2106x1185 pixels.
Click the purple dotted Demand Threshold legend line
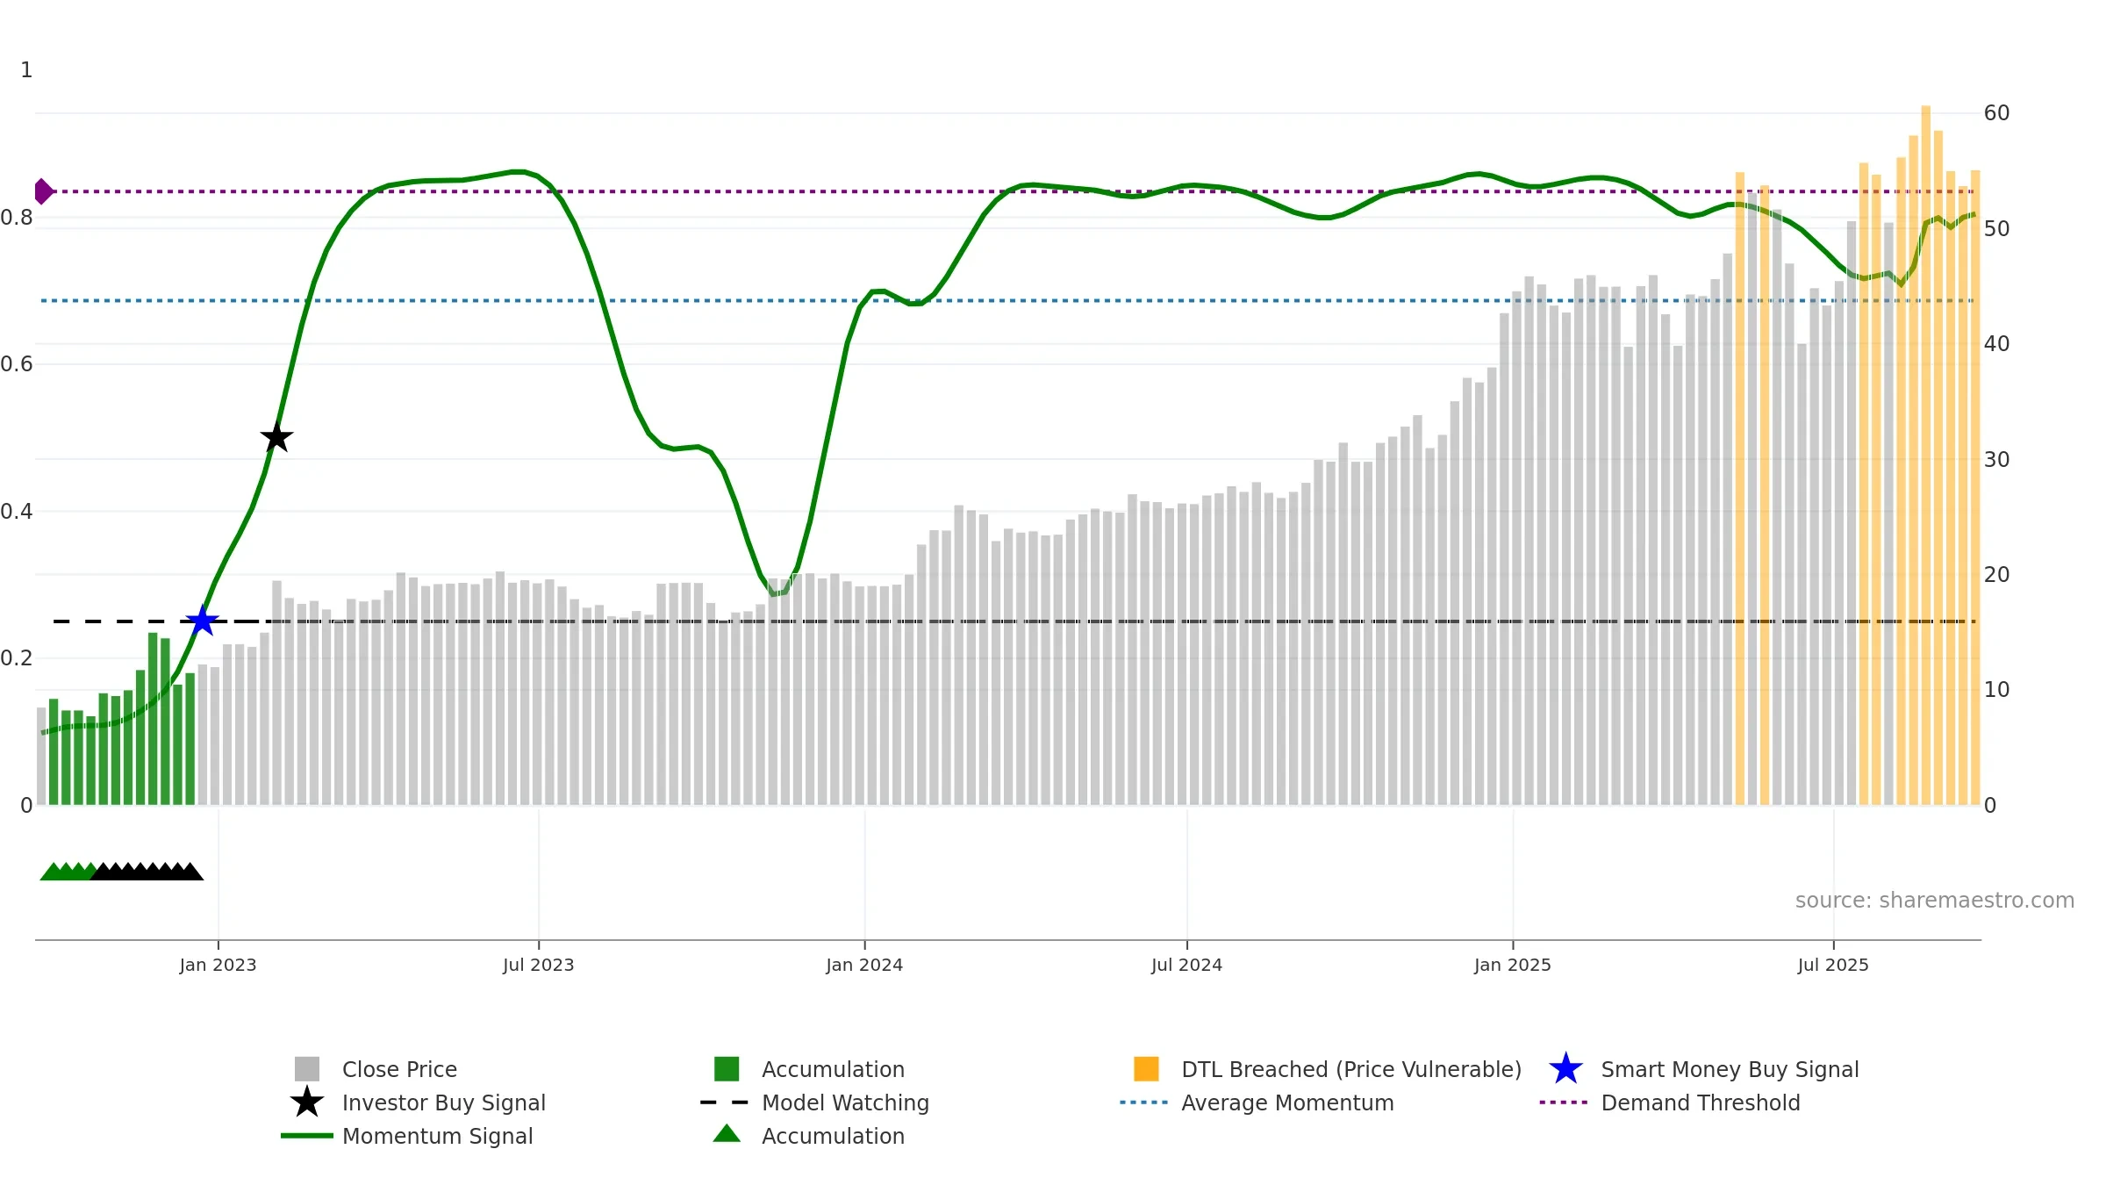[x=1564, y=1102]
